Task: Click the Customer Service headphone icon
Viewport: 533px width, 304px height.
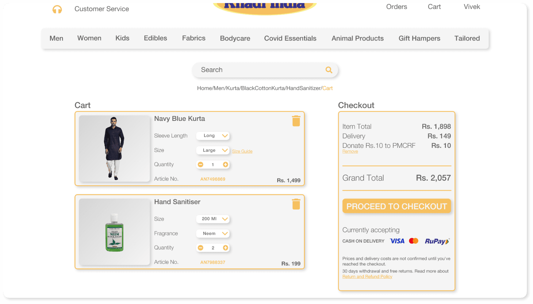Action: coord(57,10)
